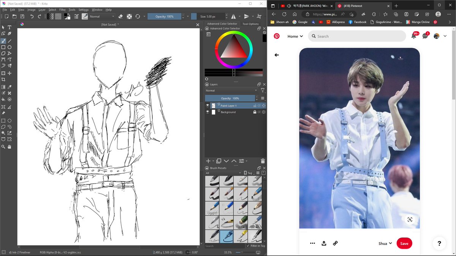Select the Move tool
The image size is (456, 256).
(x=9, y=73)
